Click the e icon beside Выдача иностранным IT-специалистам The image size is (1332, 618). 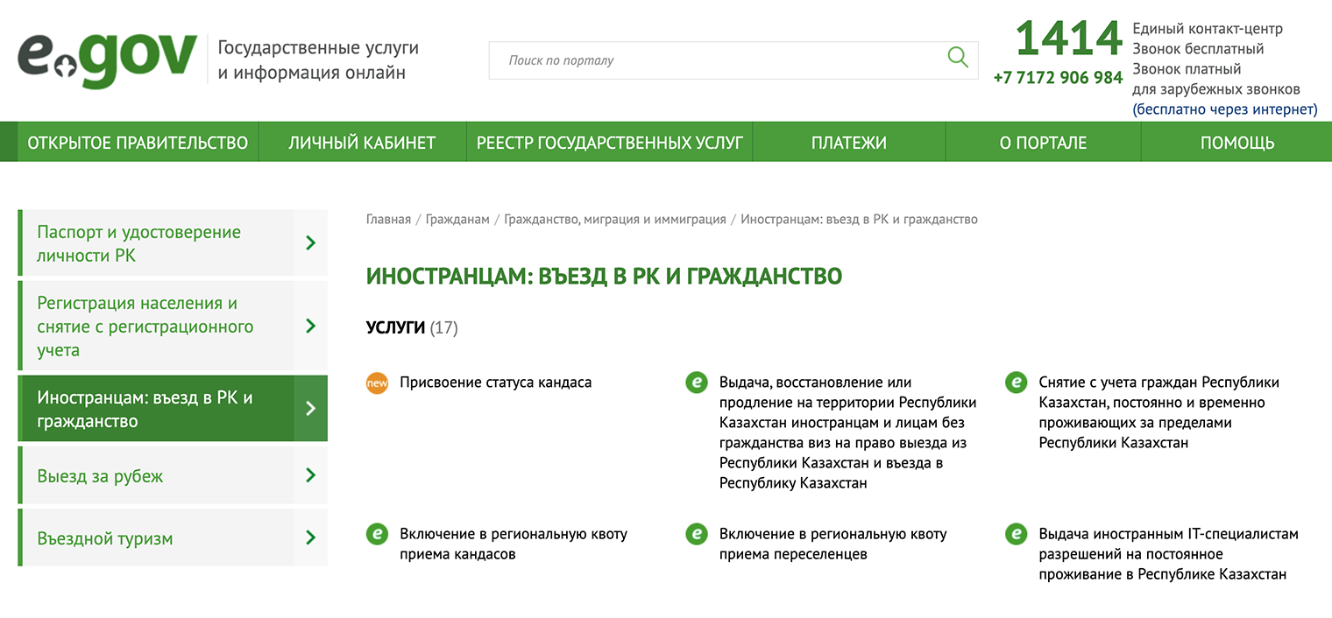click(1016, 534)
